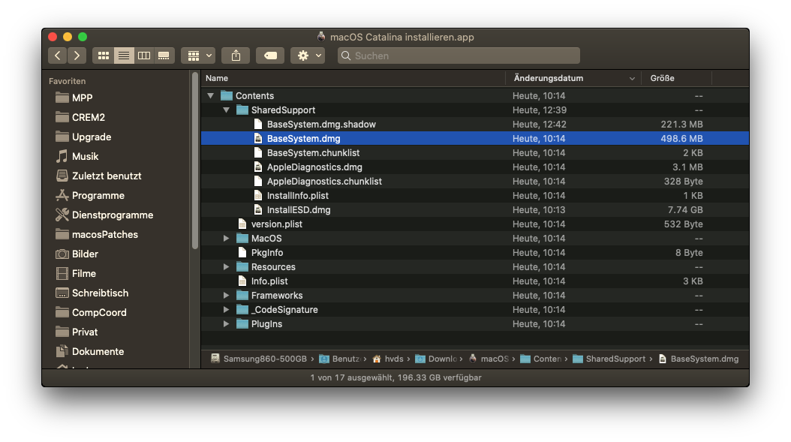
Task: Click Contents in path bar
Action: [541, 359]
